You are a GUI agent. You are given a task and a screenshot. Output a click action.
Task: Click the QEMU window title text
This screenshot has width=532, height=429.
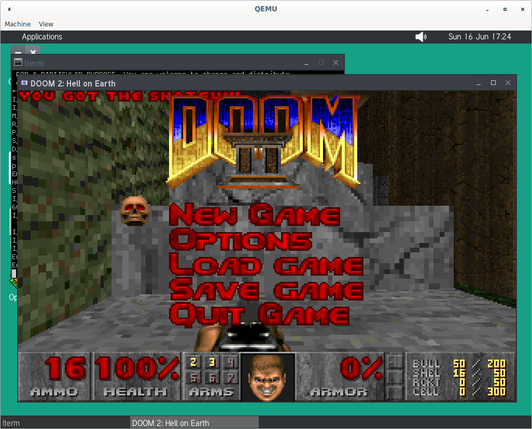click(x=265, y=9)
